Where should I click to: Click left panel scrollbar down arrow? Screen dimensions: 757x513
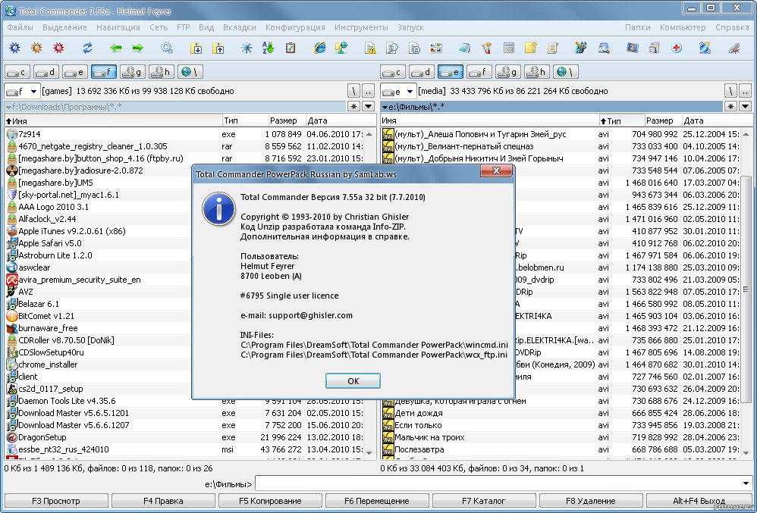coord(369,452)
